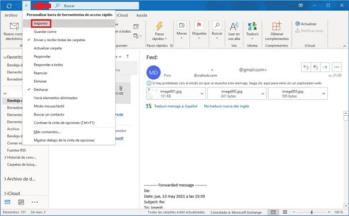Adjust the zoom slider handle
This screenshot has height=216, width=349.
tap(312, 212)
